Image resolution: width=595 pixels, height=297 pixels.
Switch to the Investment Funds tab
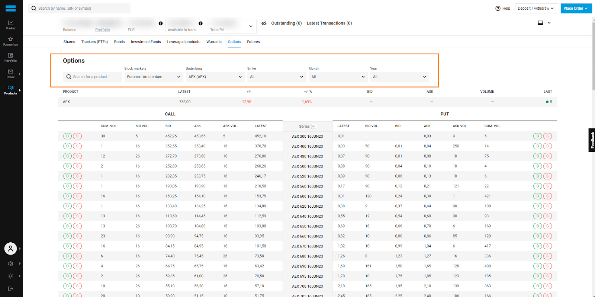pyautogui.click(x=146, y=42)
